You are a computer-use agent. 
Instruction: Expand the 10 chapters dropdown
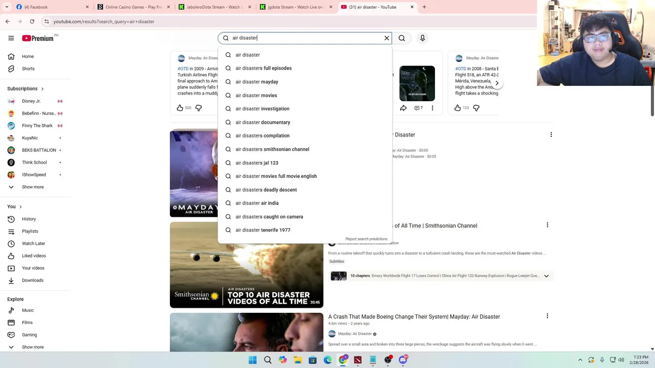click(x=546, y=276)
